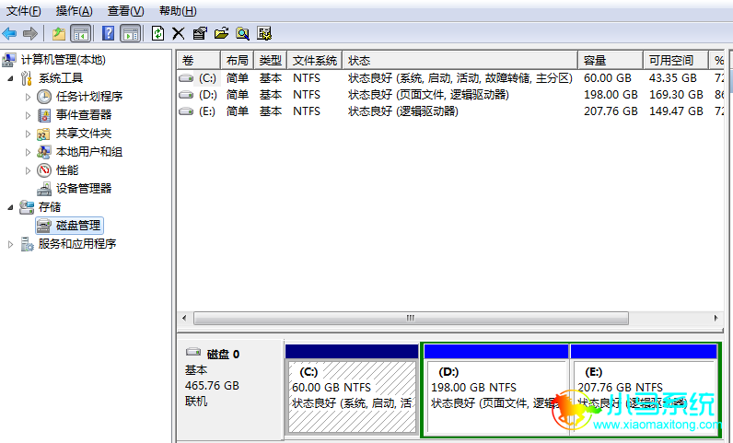
Task: Click the Explore magnifier toolbar icon
Action: (x=242, y=33)
